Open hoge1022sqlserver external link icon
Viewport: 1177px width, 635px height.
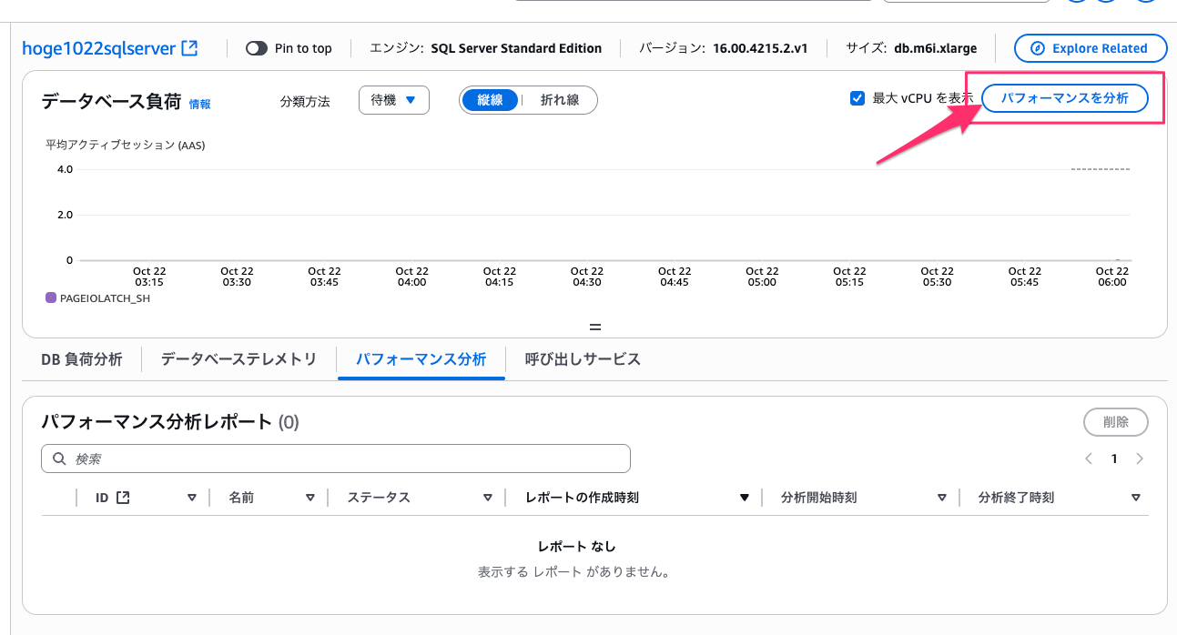point(189,48)
